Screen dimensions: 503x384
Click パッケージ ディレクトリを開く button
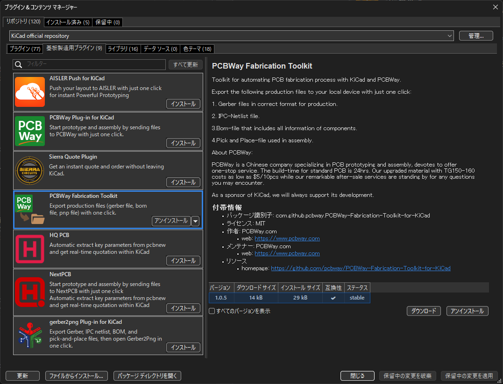(x=147, y=376)
